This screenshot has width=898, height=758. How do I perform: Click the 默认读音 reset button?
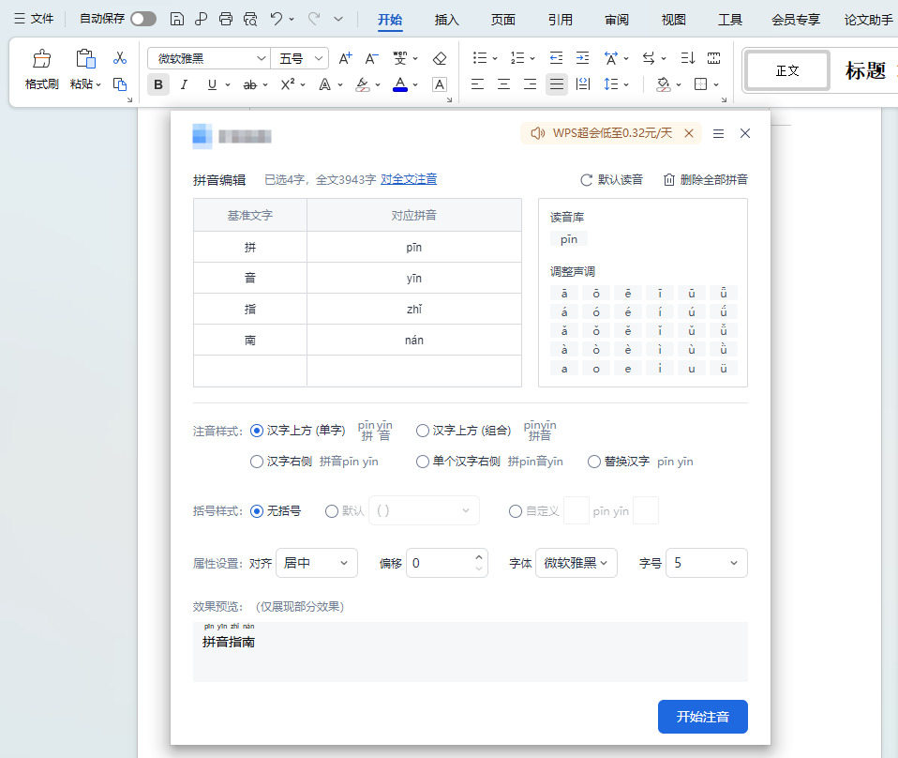coord(612,180)
